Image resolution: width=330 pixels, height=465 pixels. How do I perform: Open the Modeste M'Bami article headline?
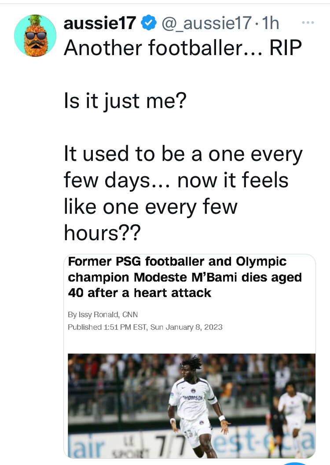[x=185, y=277]
